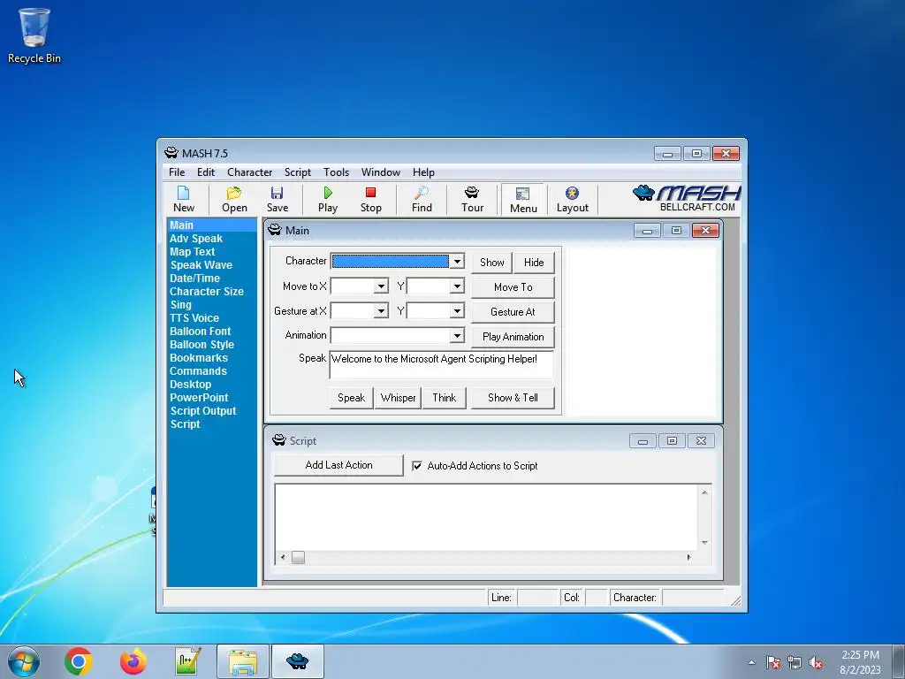Open the Notepad++ taskbar icon
The image size is (905, 679).
click(187, 661)
